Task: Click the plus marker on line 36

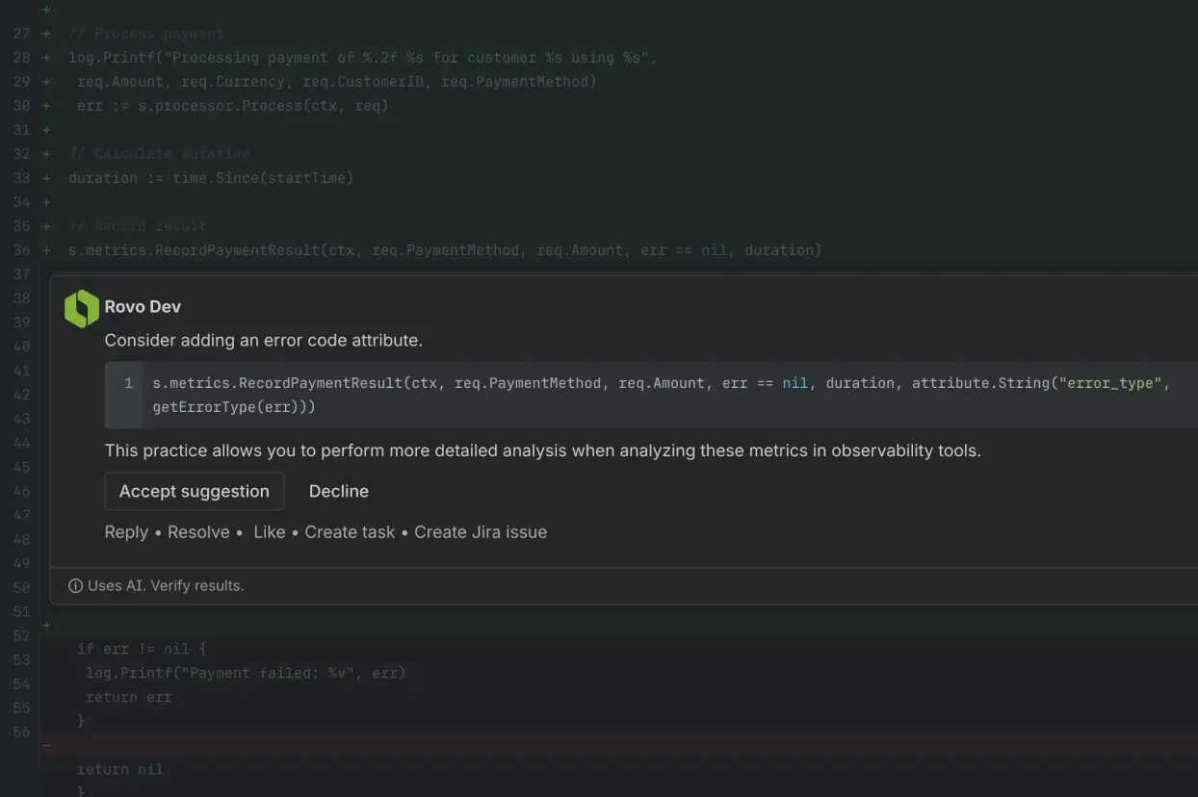Action: click(46, 250)
